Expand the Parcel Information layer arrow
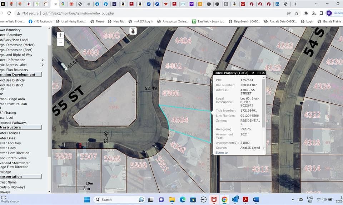Viewport: 343px width, 205px height. (x=43, y=60)
